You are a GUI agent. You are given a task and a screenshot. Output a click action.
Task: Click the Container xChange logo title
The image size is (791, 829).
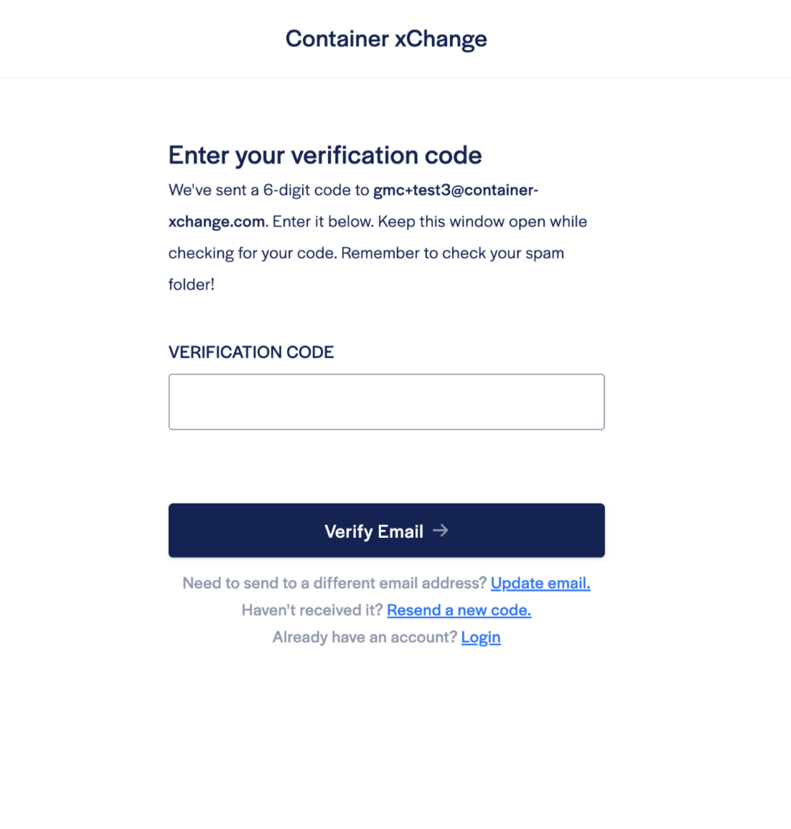[x=386, y=39]
